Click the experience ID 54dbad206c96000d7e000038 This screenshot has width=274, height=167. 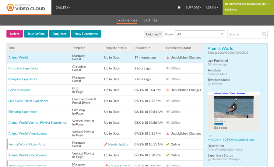tap(228, 53)
